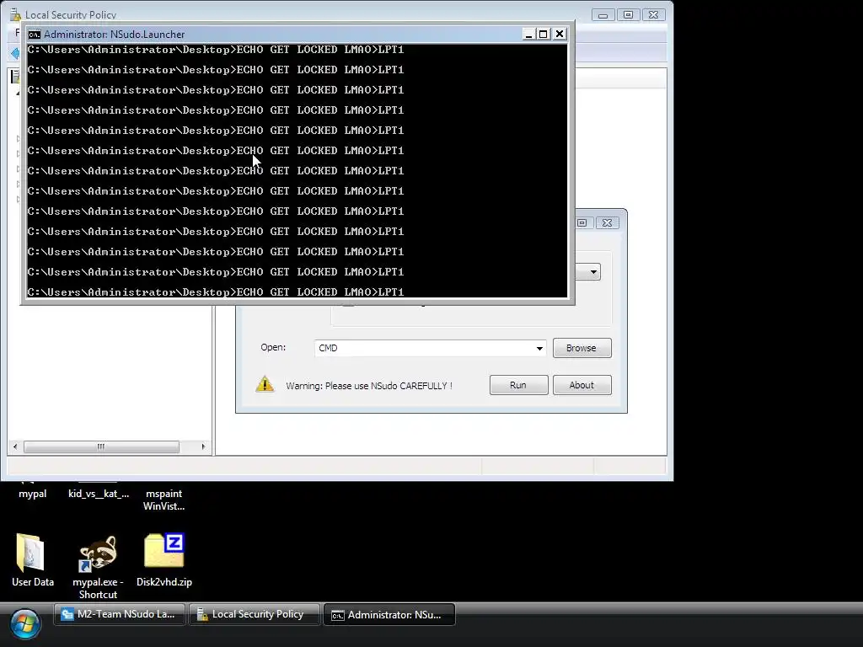Open the command prompt window's system menu icon
This screenshot has width=863, height=647.
(x=34, y=34)
